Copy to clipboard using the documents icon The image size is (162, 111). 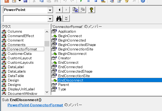click(x=75, y=10)
